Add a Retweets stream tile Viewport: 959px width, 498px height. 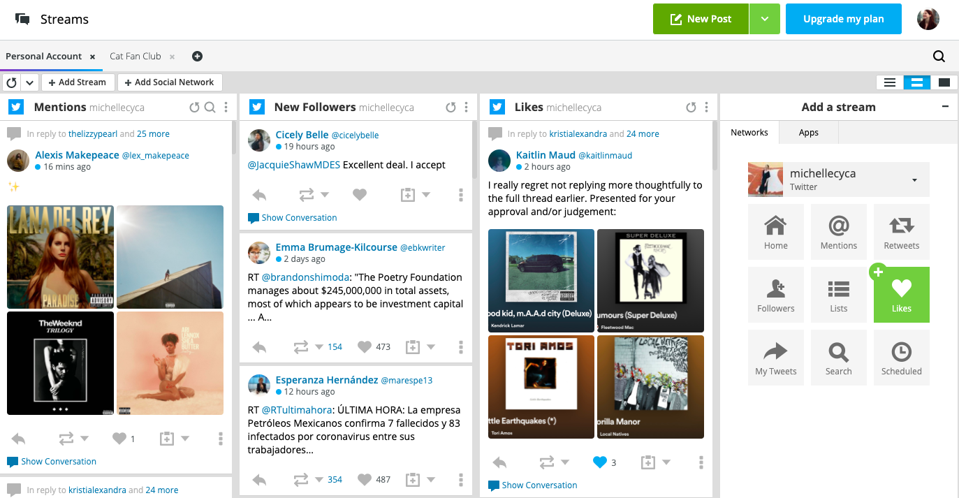901,231
